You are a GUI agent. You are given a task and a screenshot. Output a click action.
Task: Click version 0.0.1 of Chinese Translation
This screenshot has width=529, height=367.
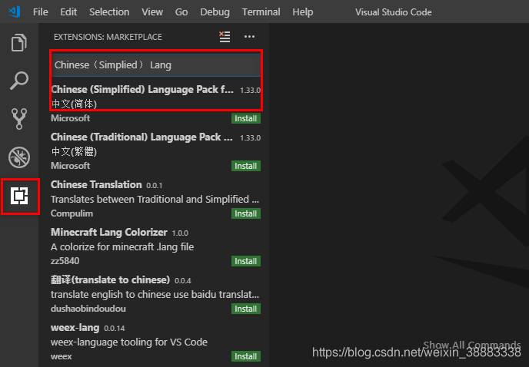click(155, 185)
